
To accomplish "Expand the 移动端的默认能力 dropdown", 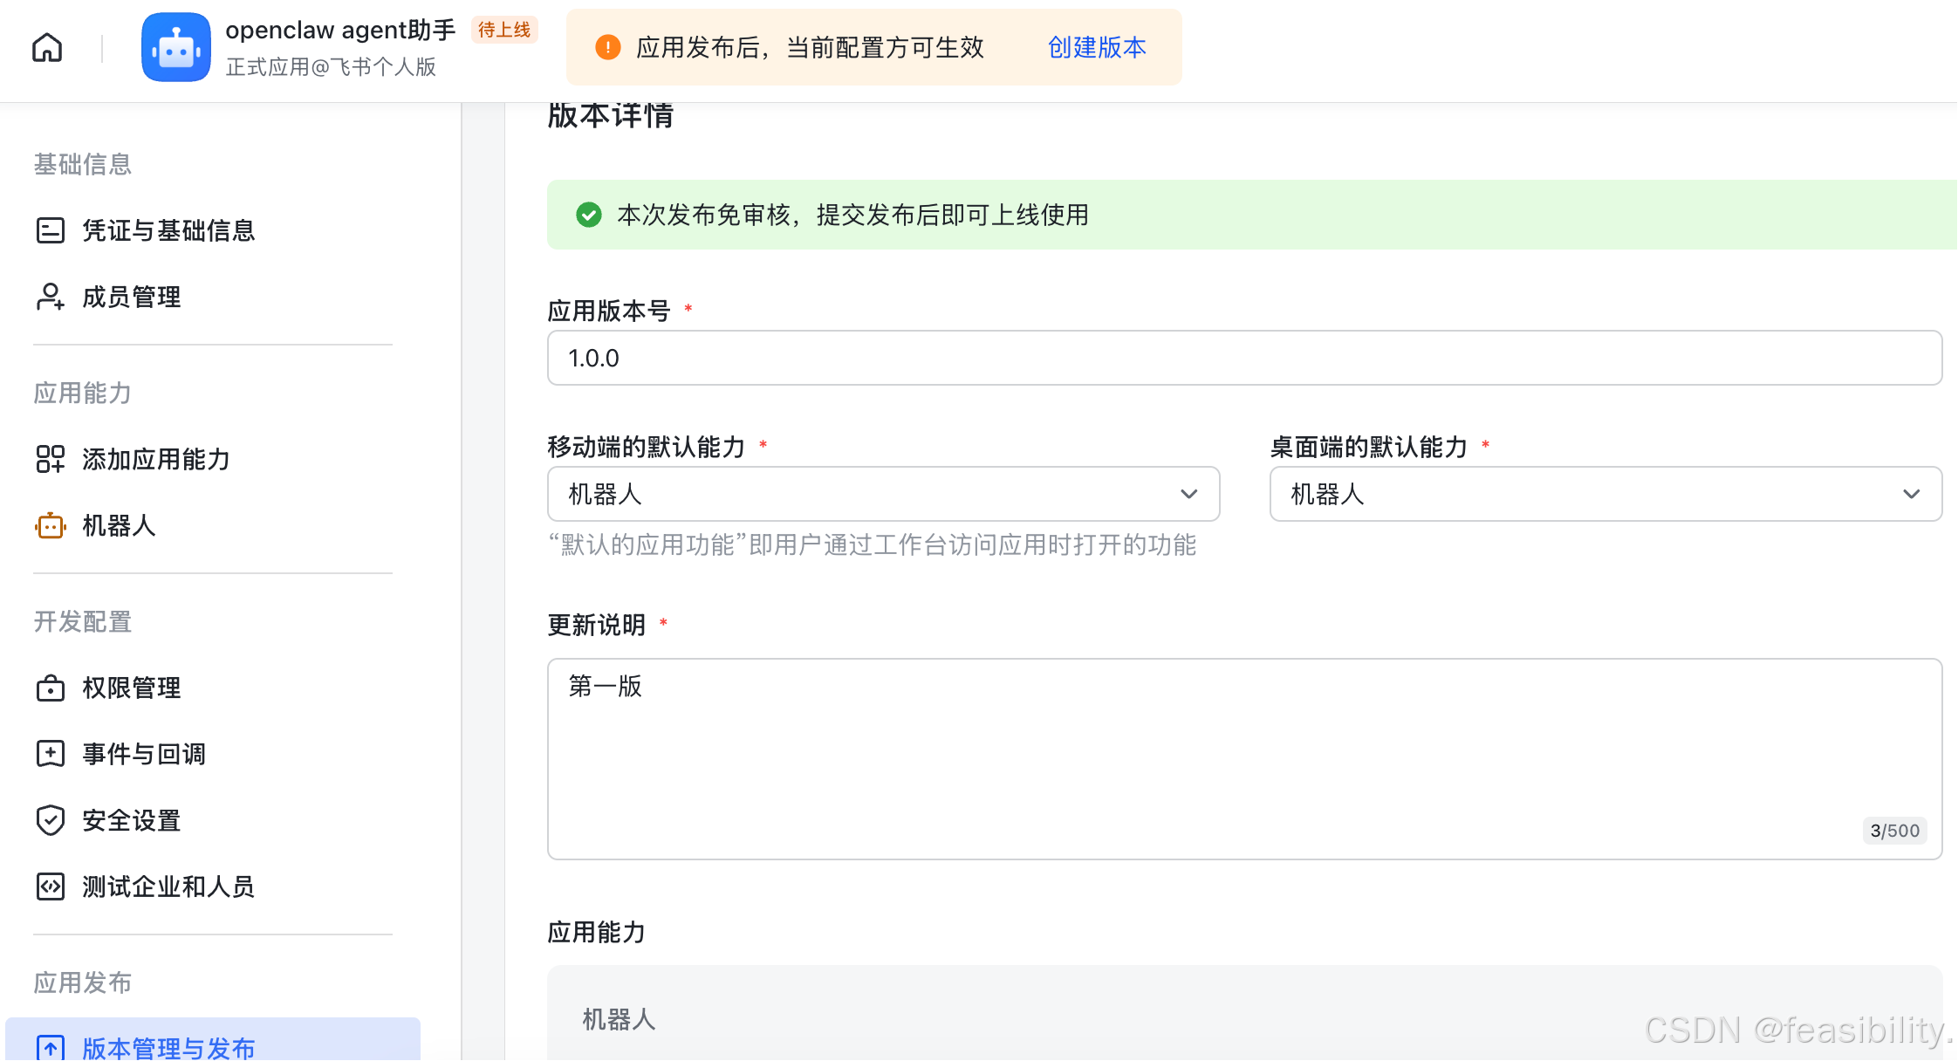I will (1189, 494).
